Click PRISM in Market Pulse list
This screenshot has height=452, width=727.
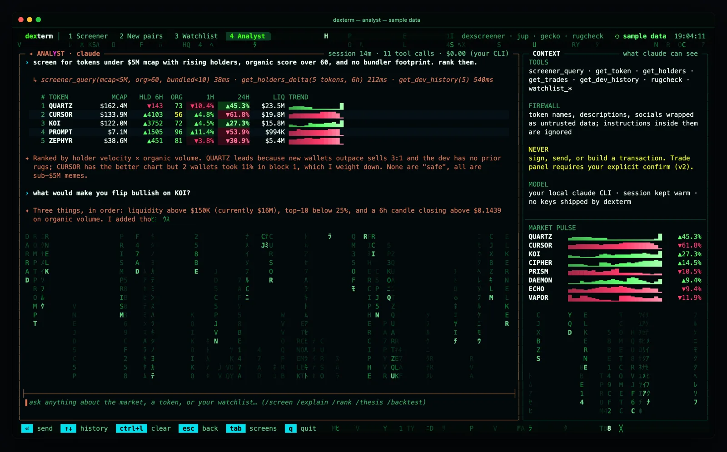(538, 272)
